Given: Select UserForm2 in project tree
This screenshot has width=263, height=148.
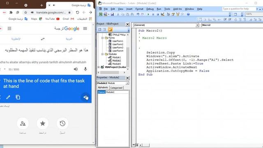Looking at the screenshot, I should coord(118,44).
